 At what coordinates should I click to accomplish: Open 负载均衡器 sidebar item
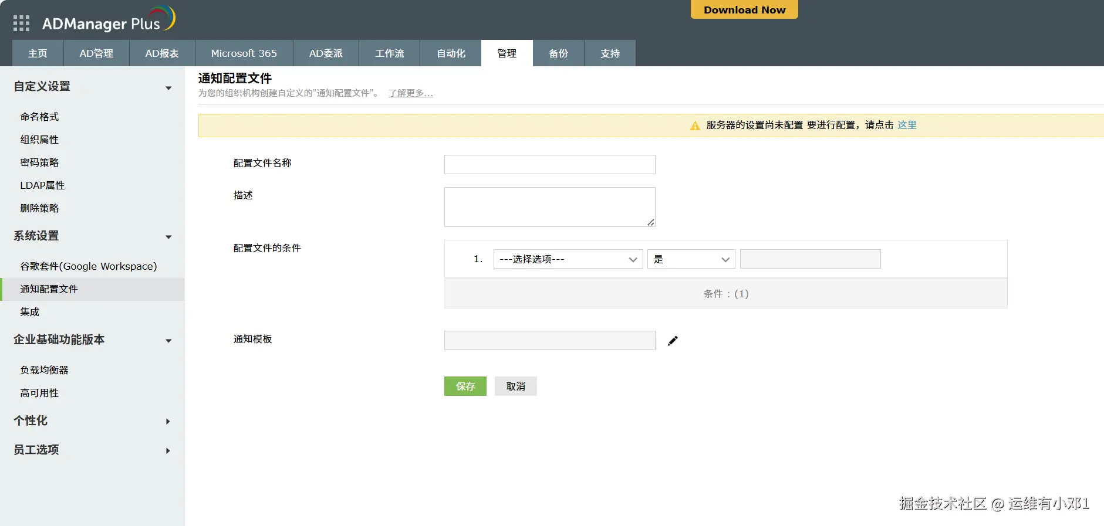coord(44,370)
